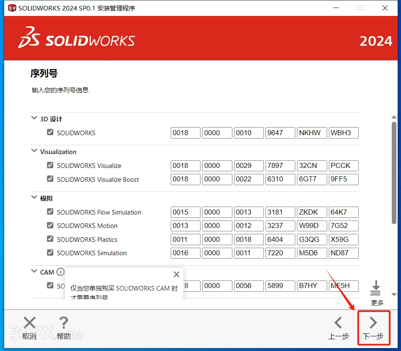Toggle the SOLIDWORKS Visualize Boost checkbox
401x351 pixels.
coord(50,179)
